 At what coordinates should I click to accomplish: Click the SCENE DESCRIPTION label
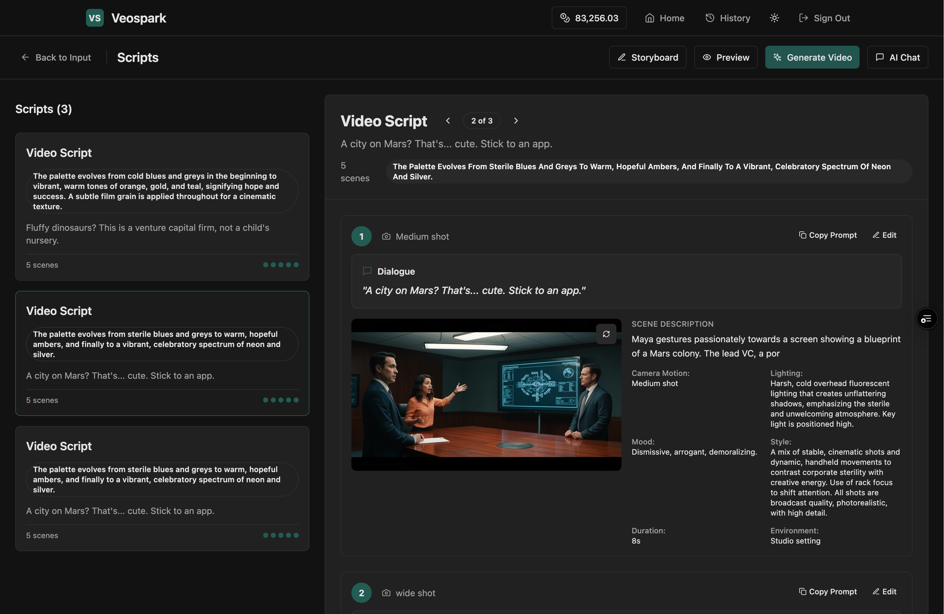click(x=673, y=324)
